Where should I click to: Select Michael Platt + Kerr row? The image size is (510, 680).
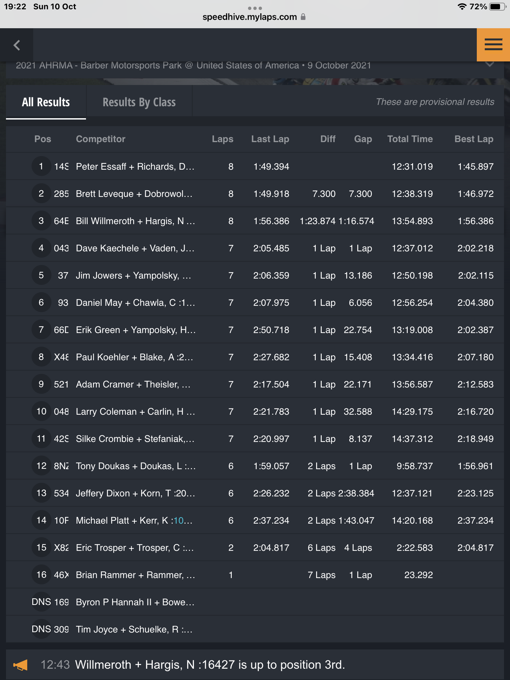[x=255, y=520]
